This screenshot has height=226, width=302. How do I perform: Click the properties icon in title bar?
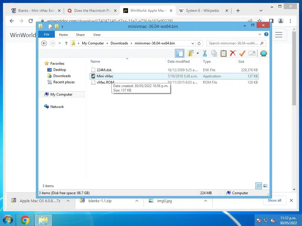[50, 26]
